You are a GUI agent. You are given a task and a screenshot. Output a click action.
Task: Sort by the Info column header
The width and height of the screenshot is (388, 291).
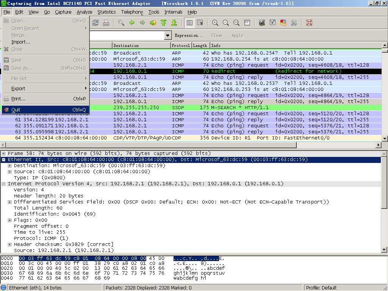click(296, 45)
